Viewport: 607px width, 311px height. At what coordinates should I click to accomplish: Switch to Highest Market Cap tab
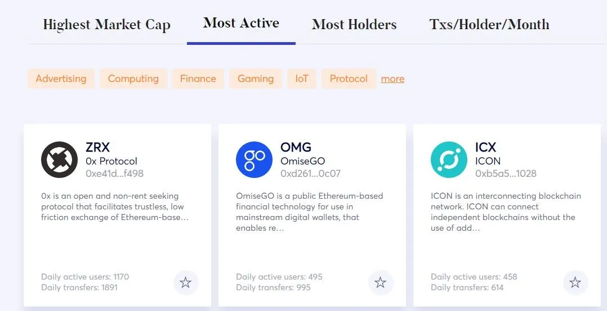pyautogui.click(x=107, y=25)
